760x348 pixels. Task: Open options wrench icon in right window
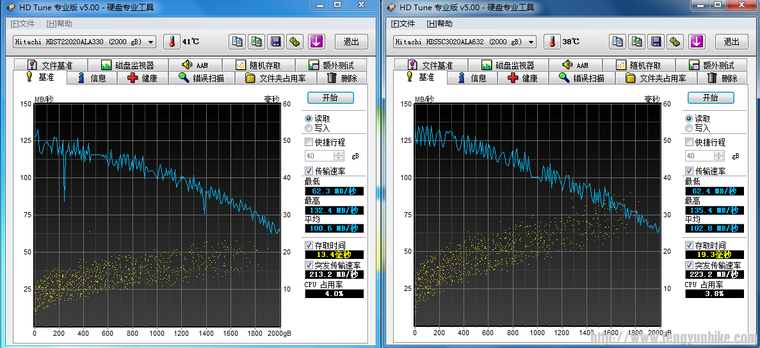coord(675,42)
